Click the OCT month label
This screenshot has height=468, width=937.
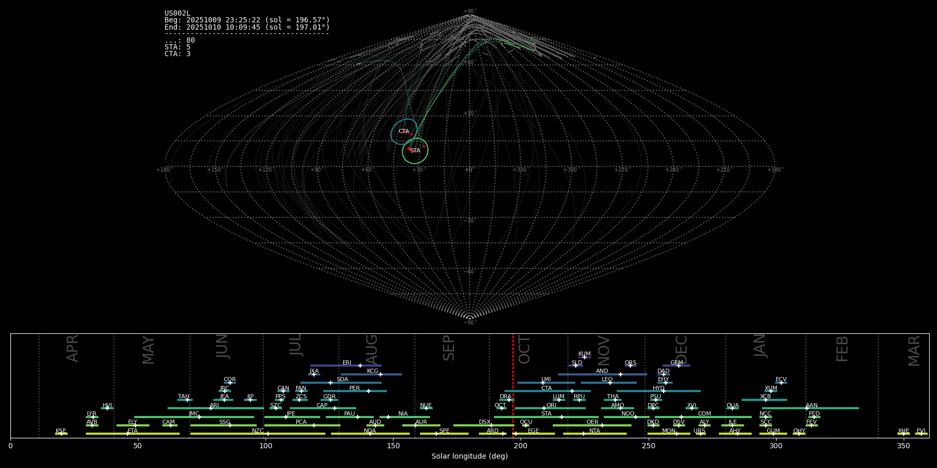tap(524, 349)
